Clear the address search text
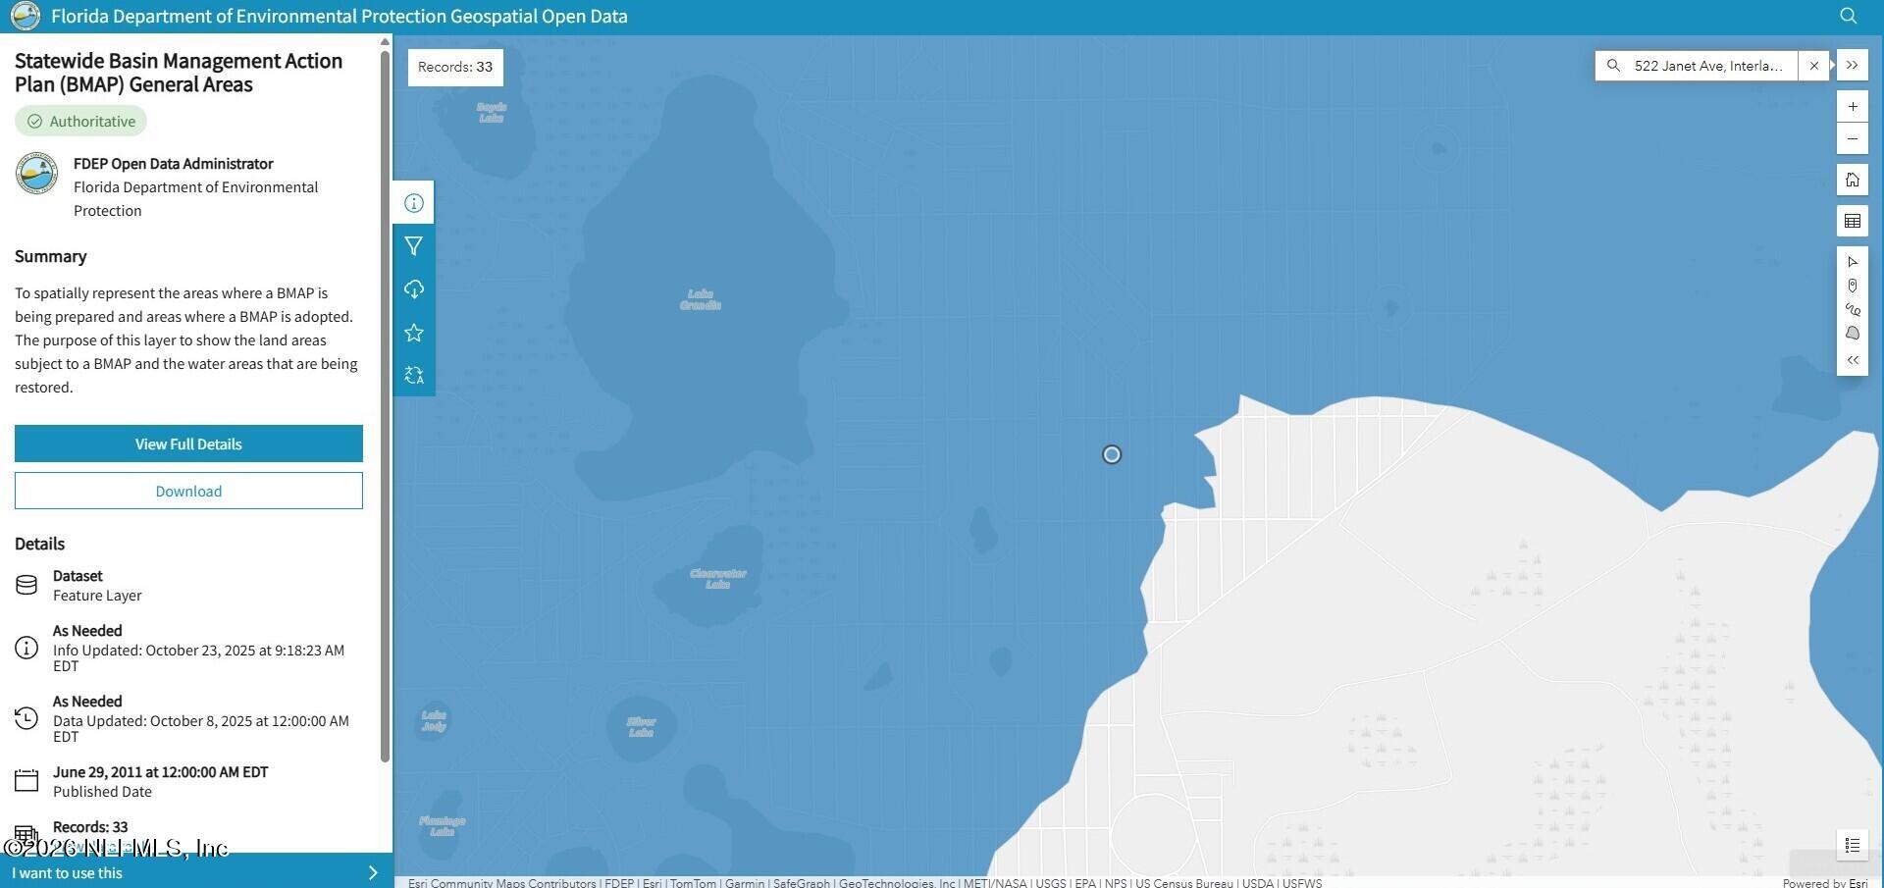The height and width of the screenshot is (888, 1884). coord(1813,66)
